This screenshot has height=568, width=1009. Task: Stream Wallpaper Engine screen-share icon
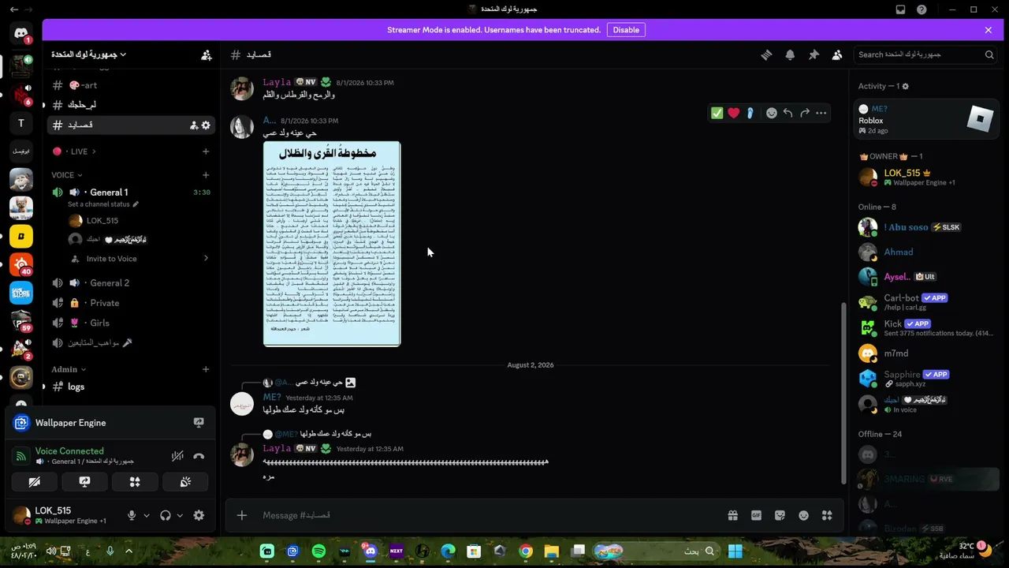(199, 423)
